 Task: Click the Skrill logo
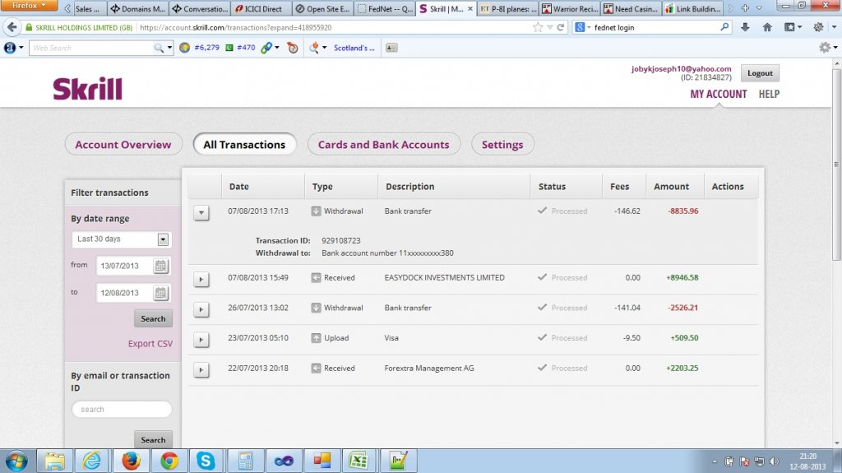click(x=87, y=89)
